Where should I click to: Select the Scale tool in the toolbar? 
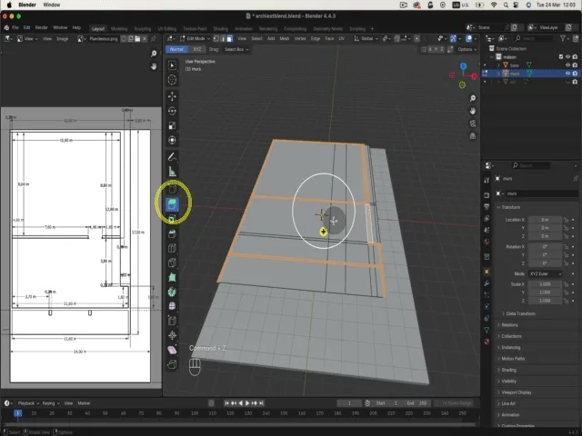click(x=173, y=125)
